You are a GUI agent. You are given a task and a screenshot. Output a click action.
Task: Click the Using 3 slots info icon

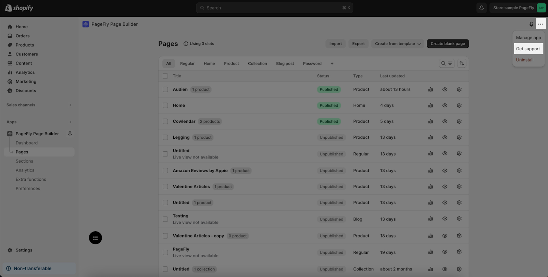point(186,44)
